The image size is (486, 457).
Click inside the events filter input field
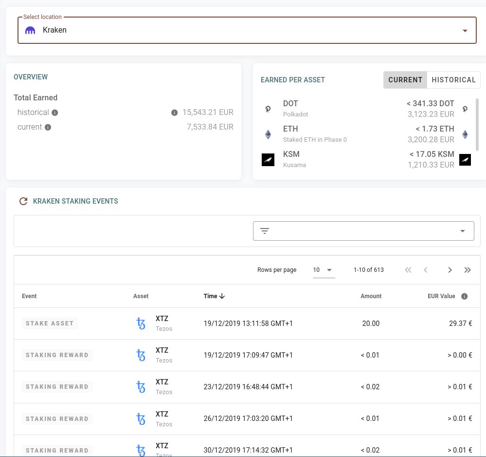(x=363, y=230)
